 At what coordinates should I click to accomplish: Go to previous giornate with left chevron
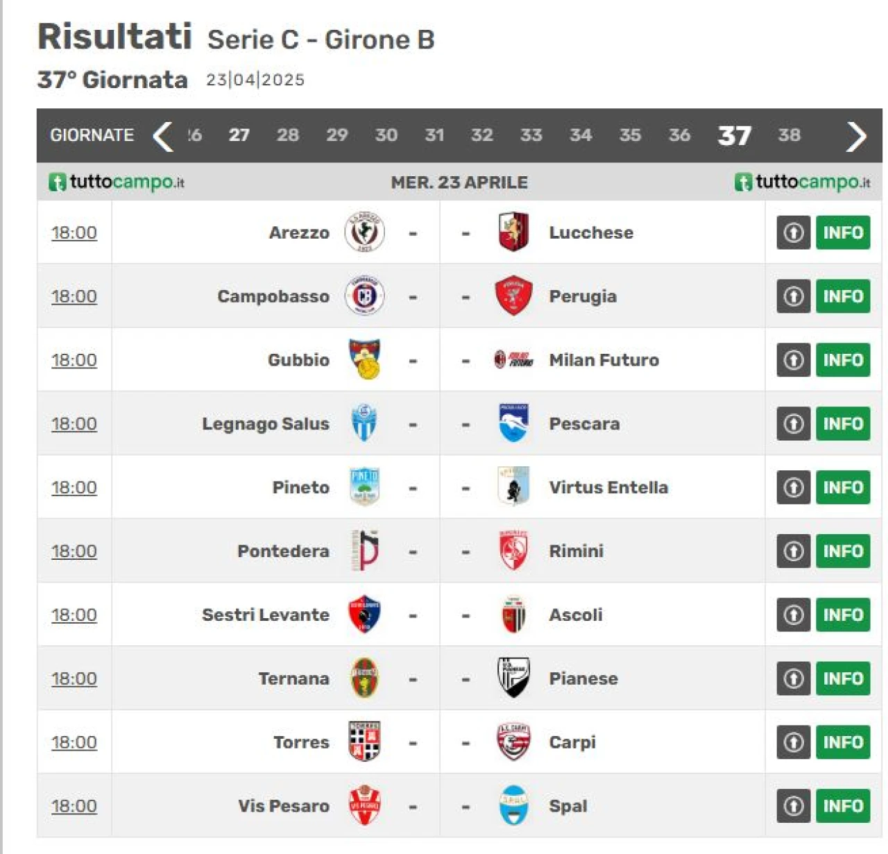coord(162,136)
